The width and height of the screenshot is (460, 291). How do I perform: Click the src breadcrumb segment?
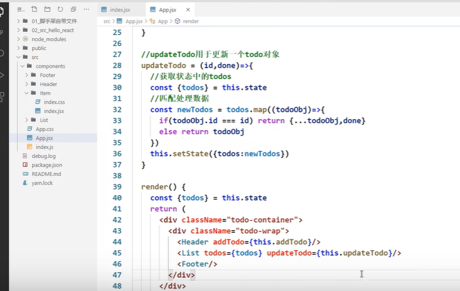(x=107, y=21)
